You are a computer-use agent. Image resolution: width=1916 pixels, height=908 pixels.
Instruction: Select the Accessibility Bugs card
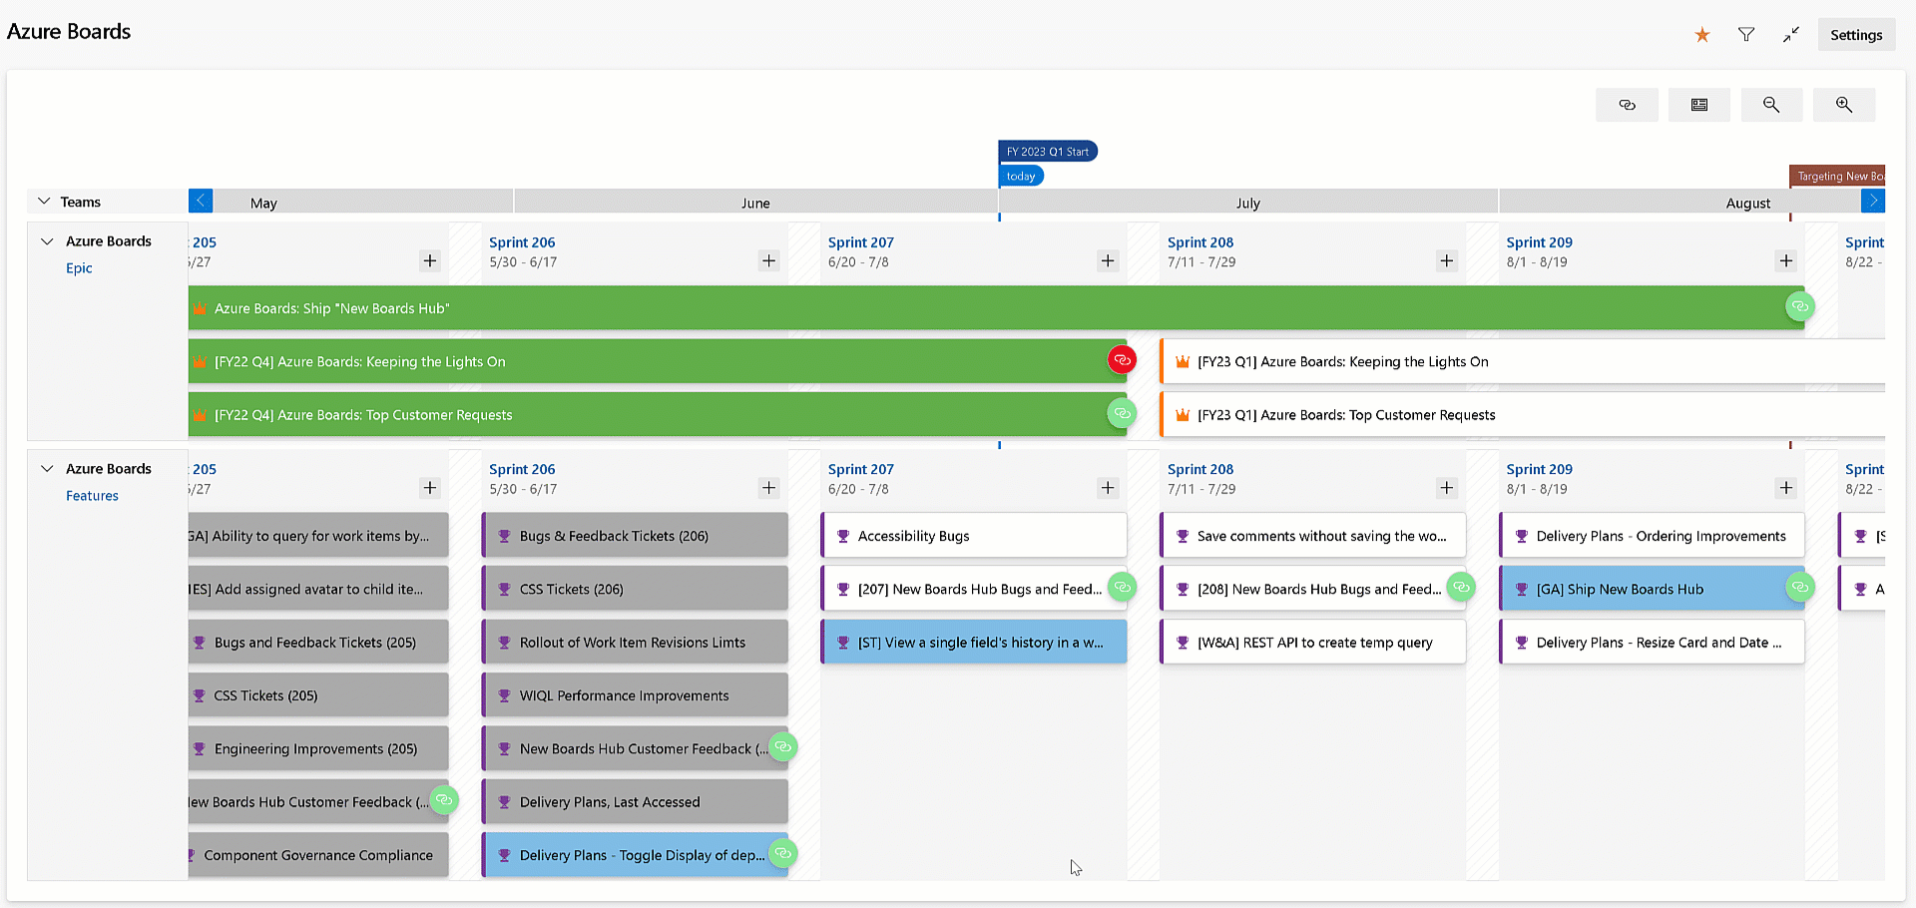(973, 535)
